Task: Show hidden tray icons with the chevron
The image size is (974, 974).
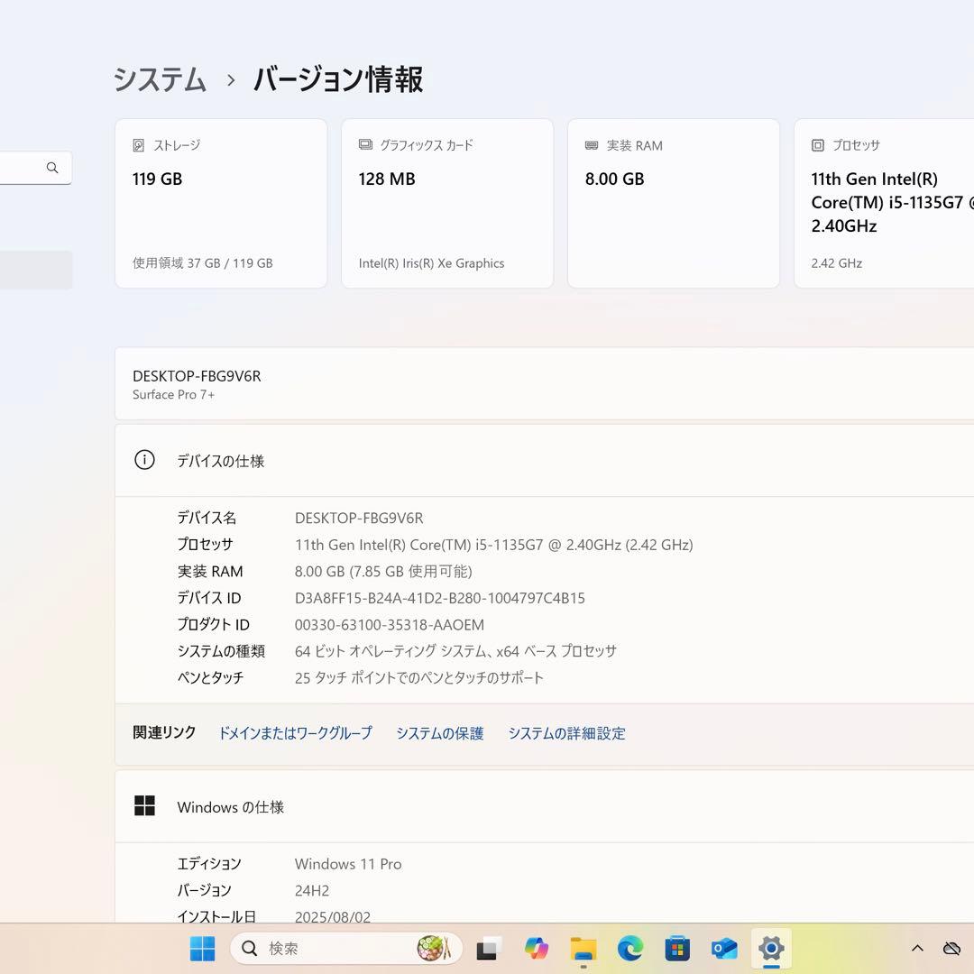Action: click(917, 948)
